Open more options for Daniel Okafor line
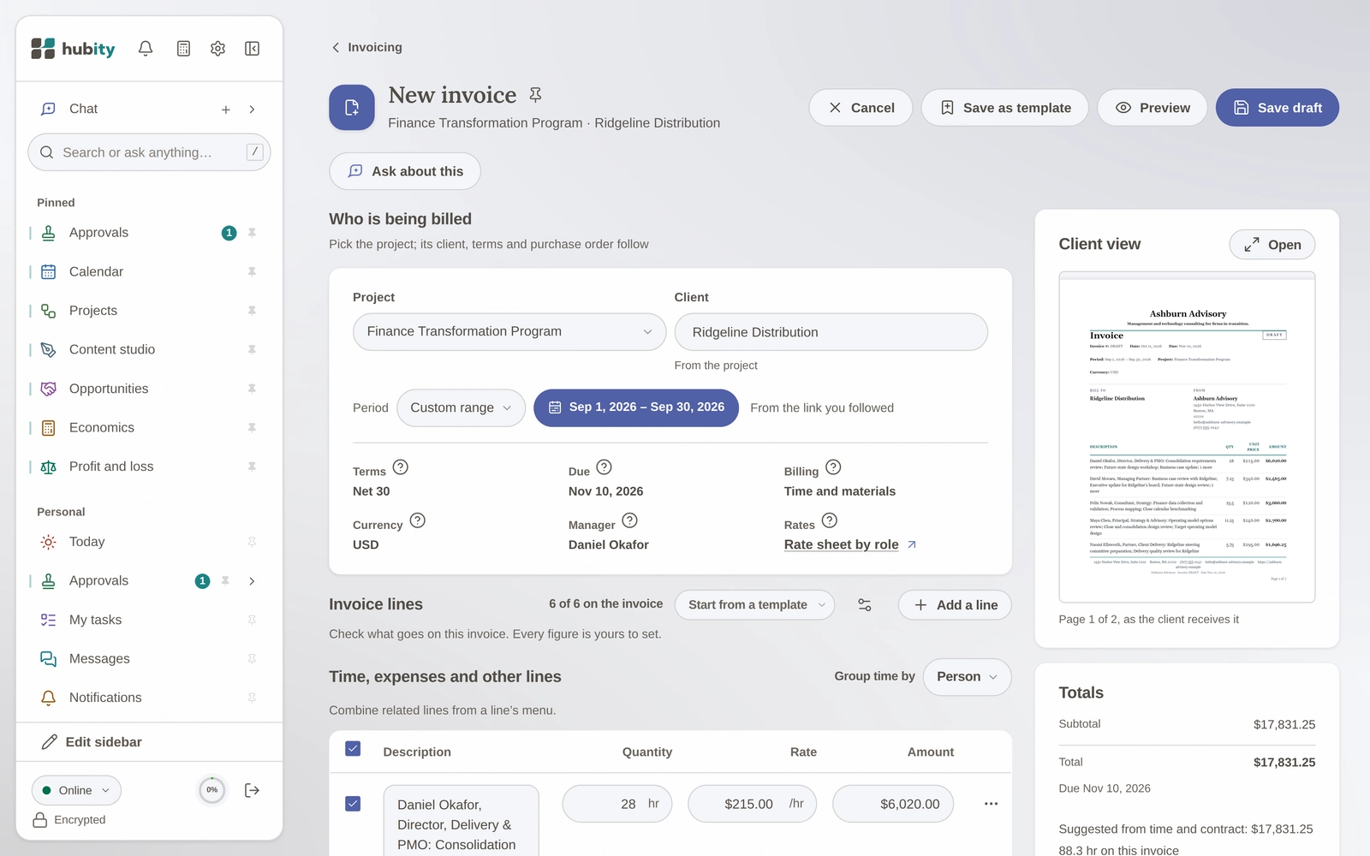The image size is (1370, 856). (992, 804)
